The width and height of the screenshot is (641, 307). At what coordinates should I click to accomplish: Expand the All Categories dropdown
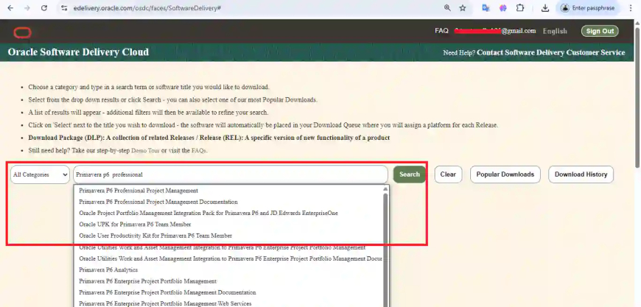coord(40,174)
